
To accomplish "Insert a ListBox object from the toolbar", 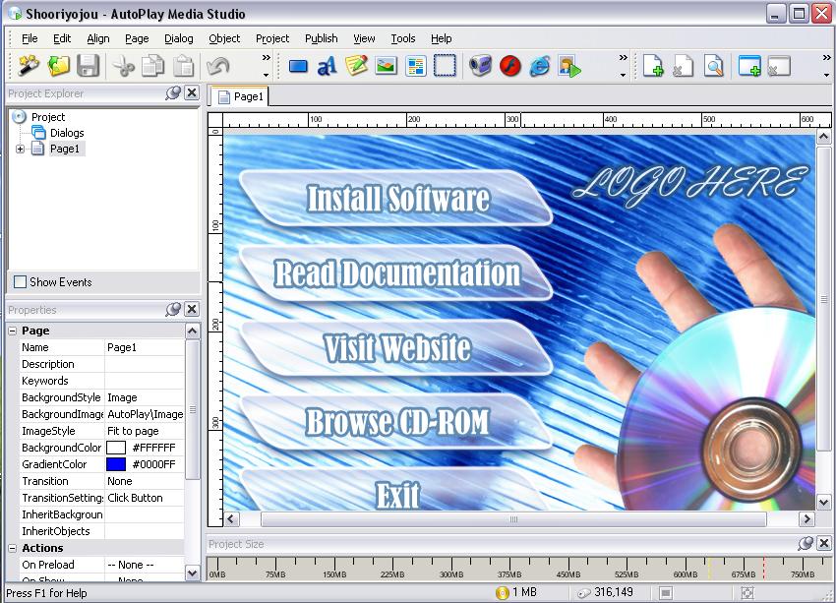I will 416,67.
